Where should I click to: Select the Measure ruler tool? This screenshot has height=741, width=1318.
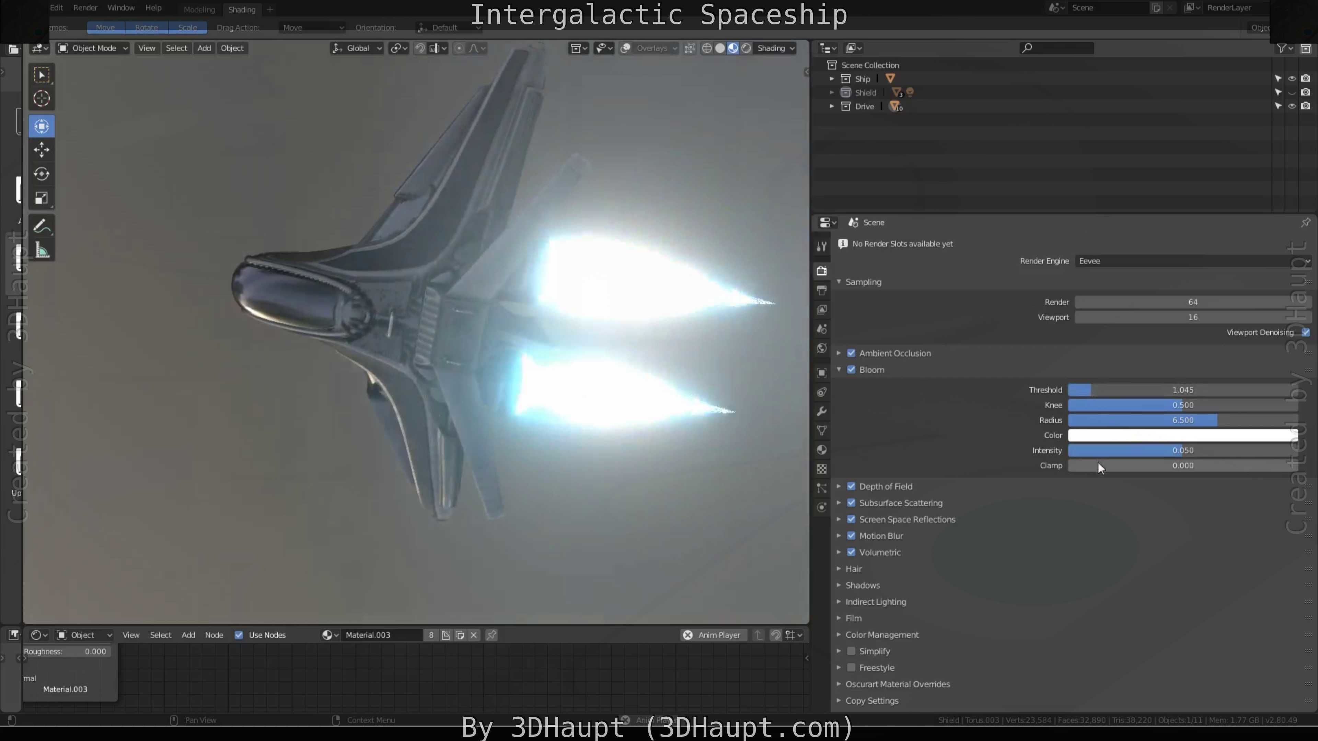tap(42, 250)
